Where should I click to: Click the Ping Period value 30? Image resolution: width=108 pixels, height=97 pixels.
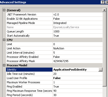tap(77, 95)
